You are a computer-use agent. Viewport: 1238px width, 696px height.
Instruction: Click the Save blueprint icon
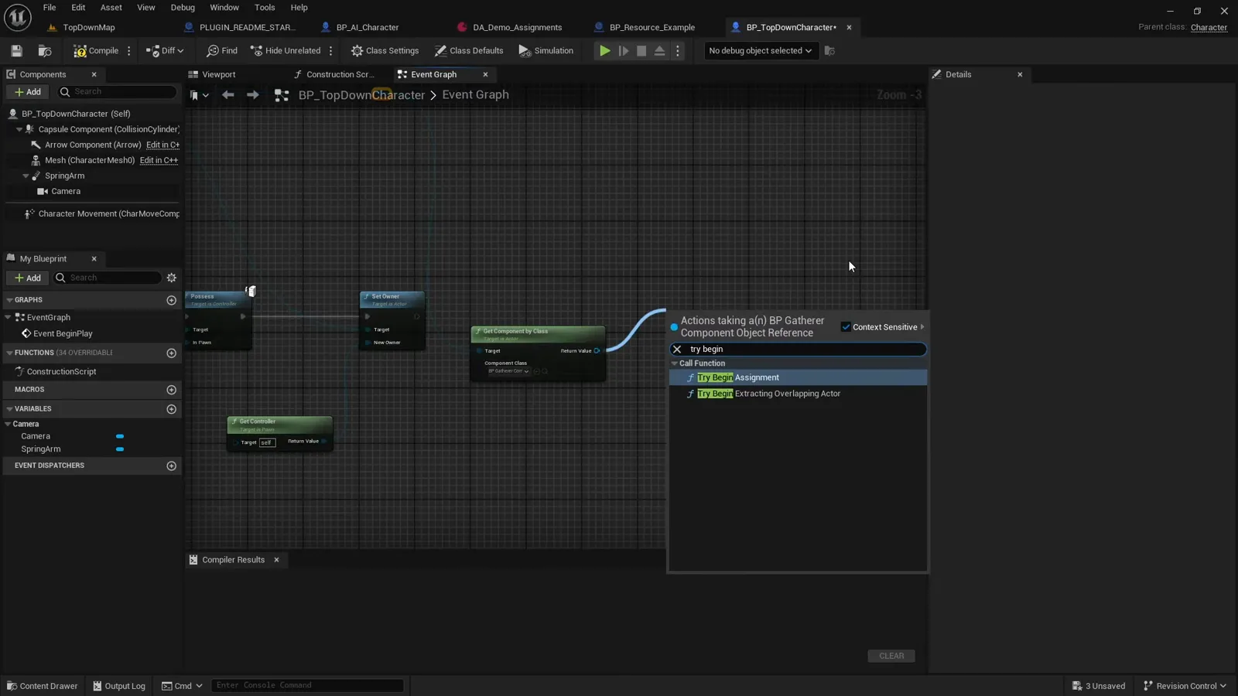16,51
